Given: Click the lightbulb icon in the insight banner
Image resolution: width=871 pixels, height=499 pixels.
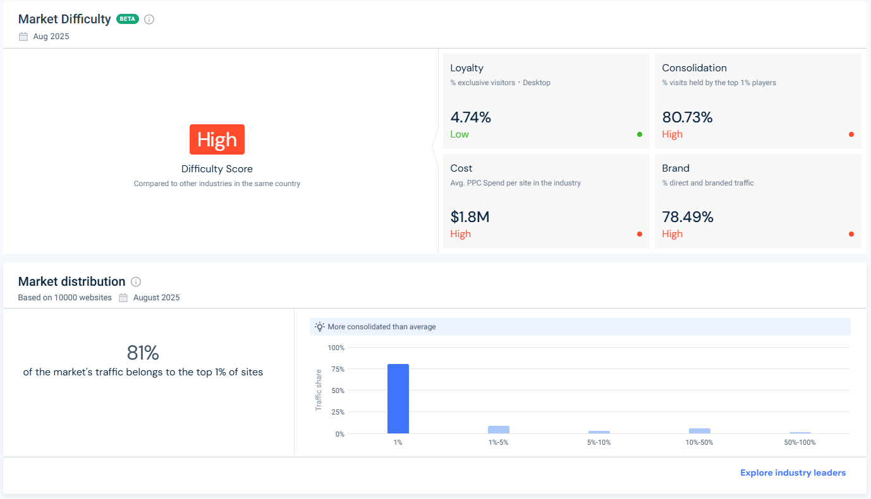Looking at the screenshot, I should tap(320, 326).
